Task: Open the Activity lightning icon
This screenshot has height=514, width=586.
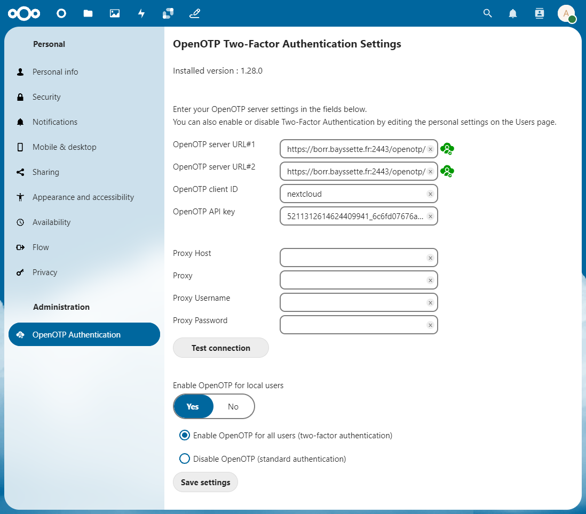Action: 141,14
